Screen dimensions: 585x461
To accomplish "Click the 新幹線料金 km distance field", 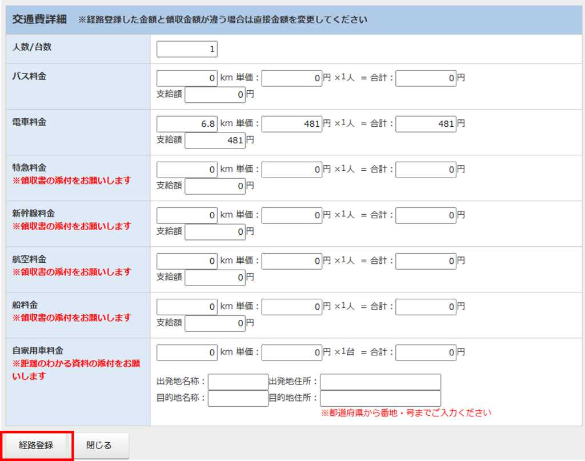I will [x=187, y=215].
